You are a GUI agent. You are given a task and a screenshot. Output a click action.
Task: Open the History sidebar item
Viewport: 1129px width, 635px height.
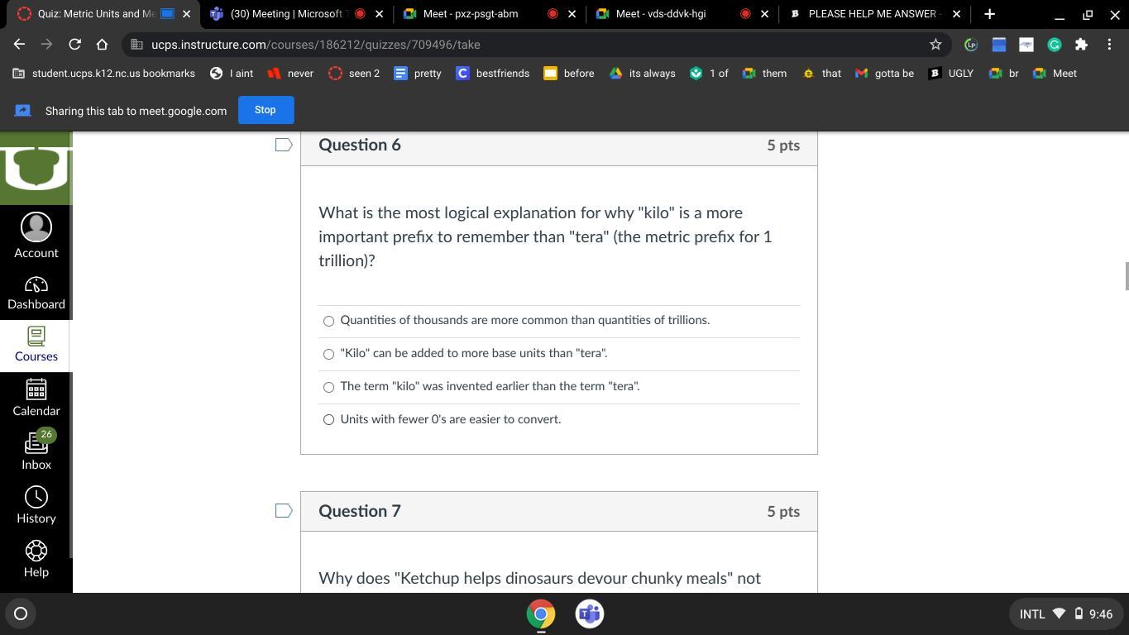point(36,505)
